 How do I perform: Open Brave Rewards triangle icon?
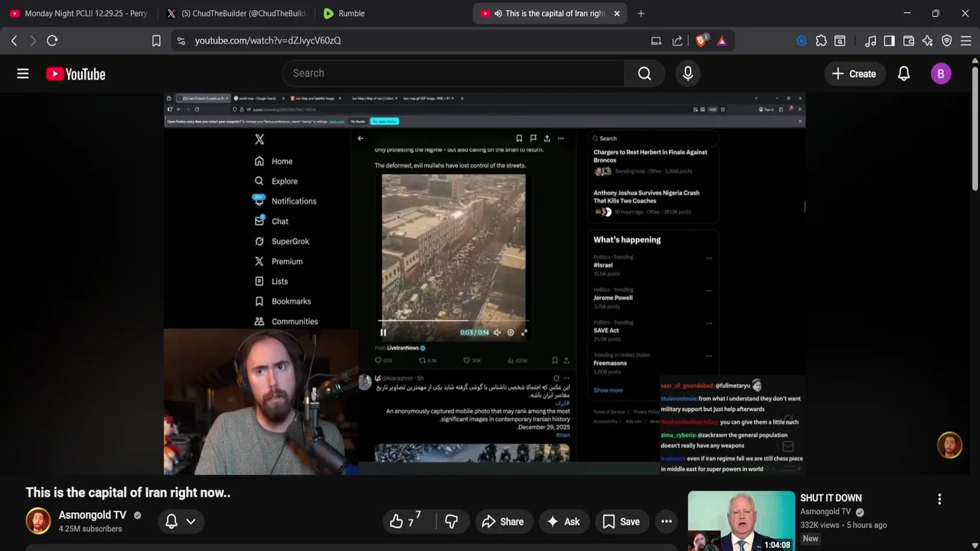(x=722, y=41)
